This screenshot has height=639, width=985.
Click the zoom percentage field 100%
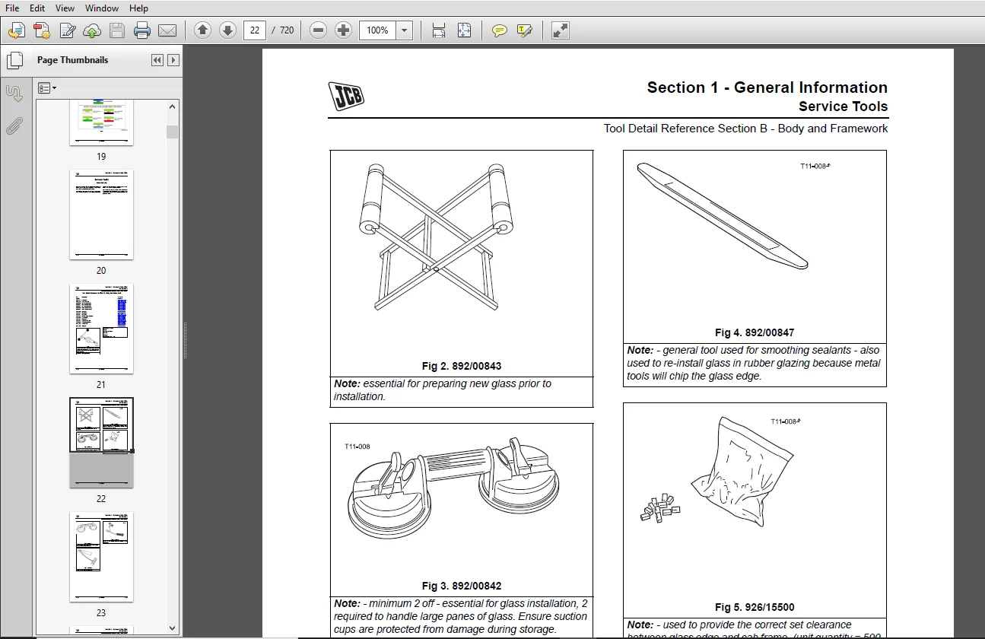click(377, 30)
